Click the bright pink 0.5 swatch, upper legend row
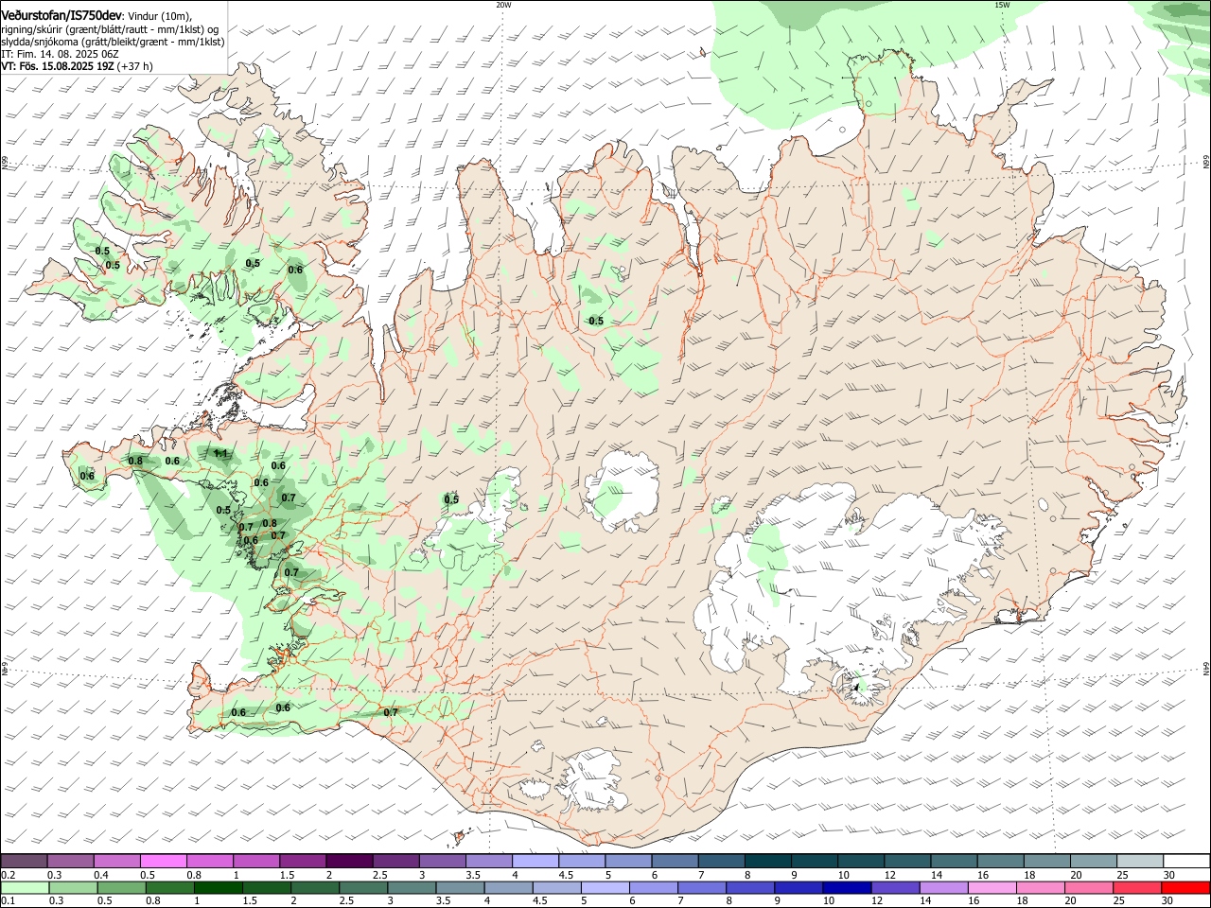Screen dimensions: 1211x908 (164, 862)
